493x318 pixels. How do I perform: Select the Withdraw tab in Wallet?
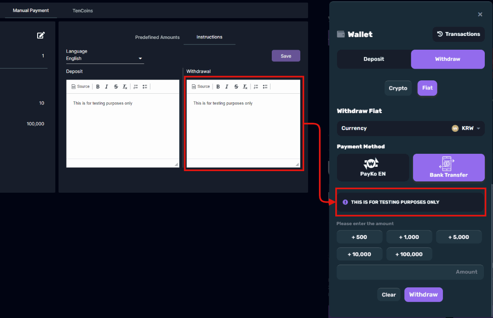click(448, 59)
